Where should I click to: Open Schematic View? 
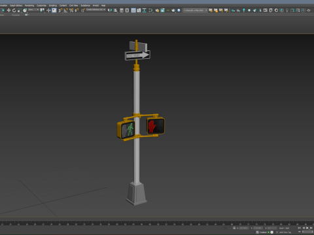(x=144, y=10)
